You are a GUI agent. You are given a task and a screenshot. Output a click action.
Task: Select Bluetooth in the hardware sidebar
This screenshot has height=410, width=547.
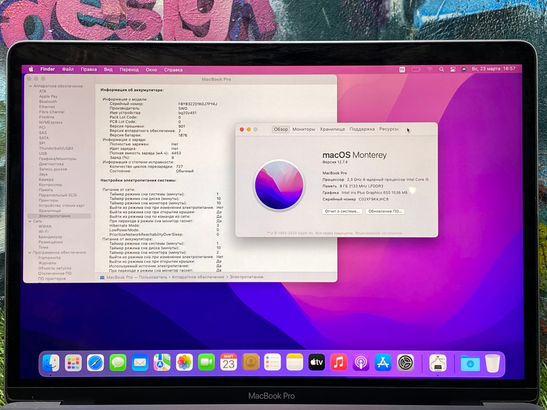pos(48,102)
